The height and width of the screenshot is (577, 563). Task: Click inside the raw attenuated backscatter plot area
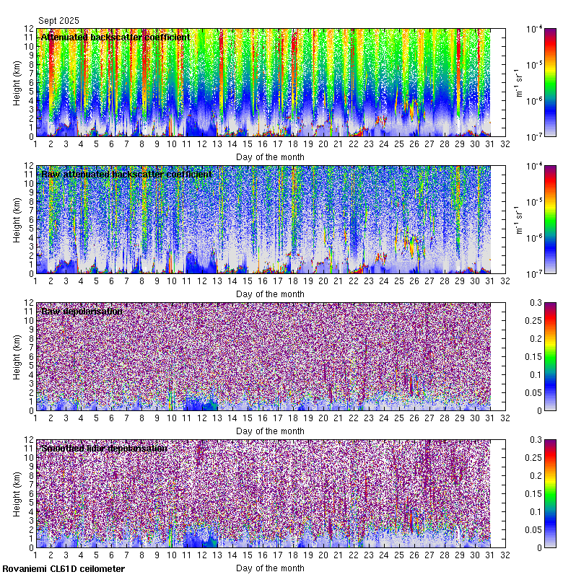pyautogui.click(x=271, y=219)
